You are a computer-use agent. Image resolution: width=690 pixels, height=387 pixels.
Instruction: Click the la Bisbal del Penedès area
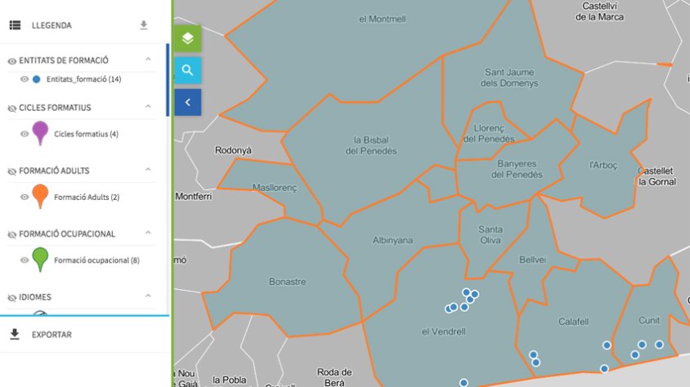click(x=370, y=145)
